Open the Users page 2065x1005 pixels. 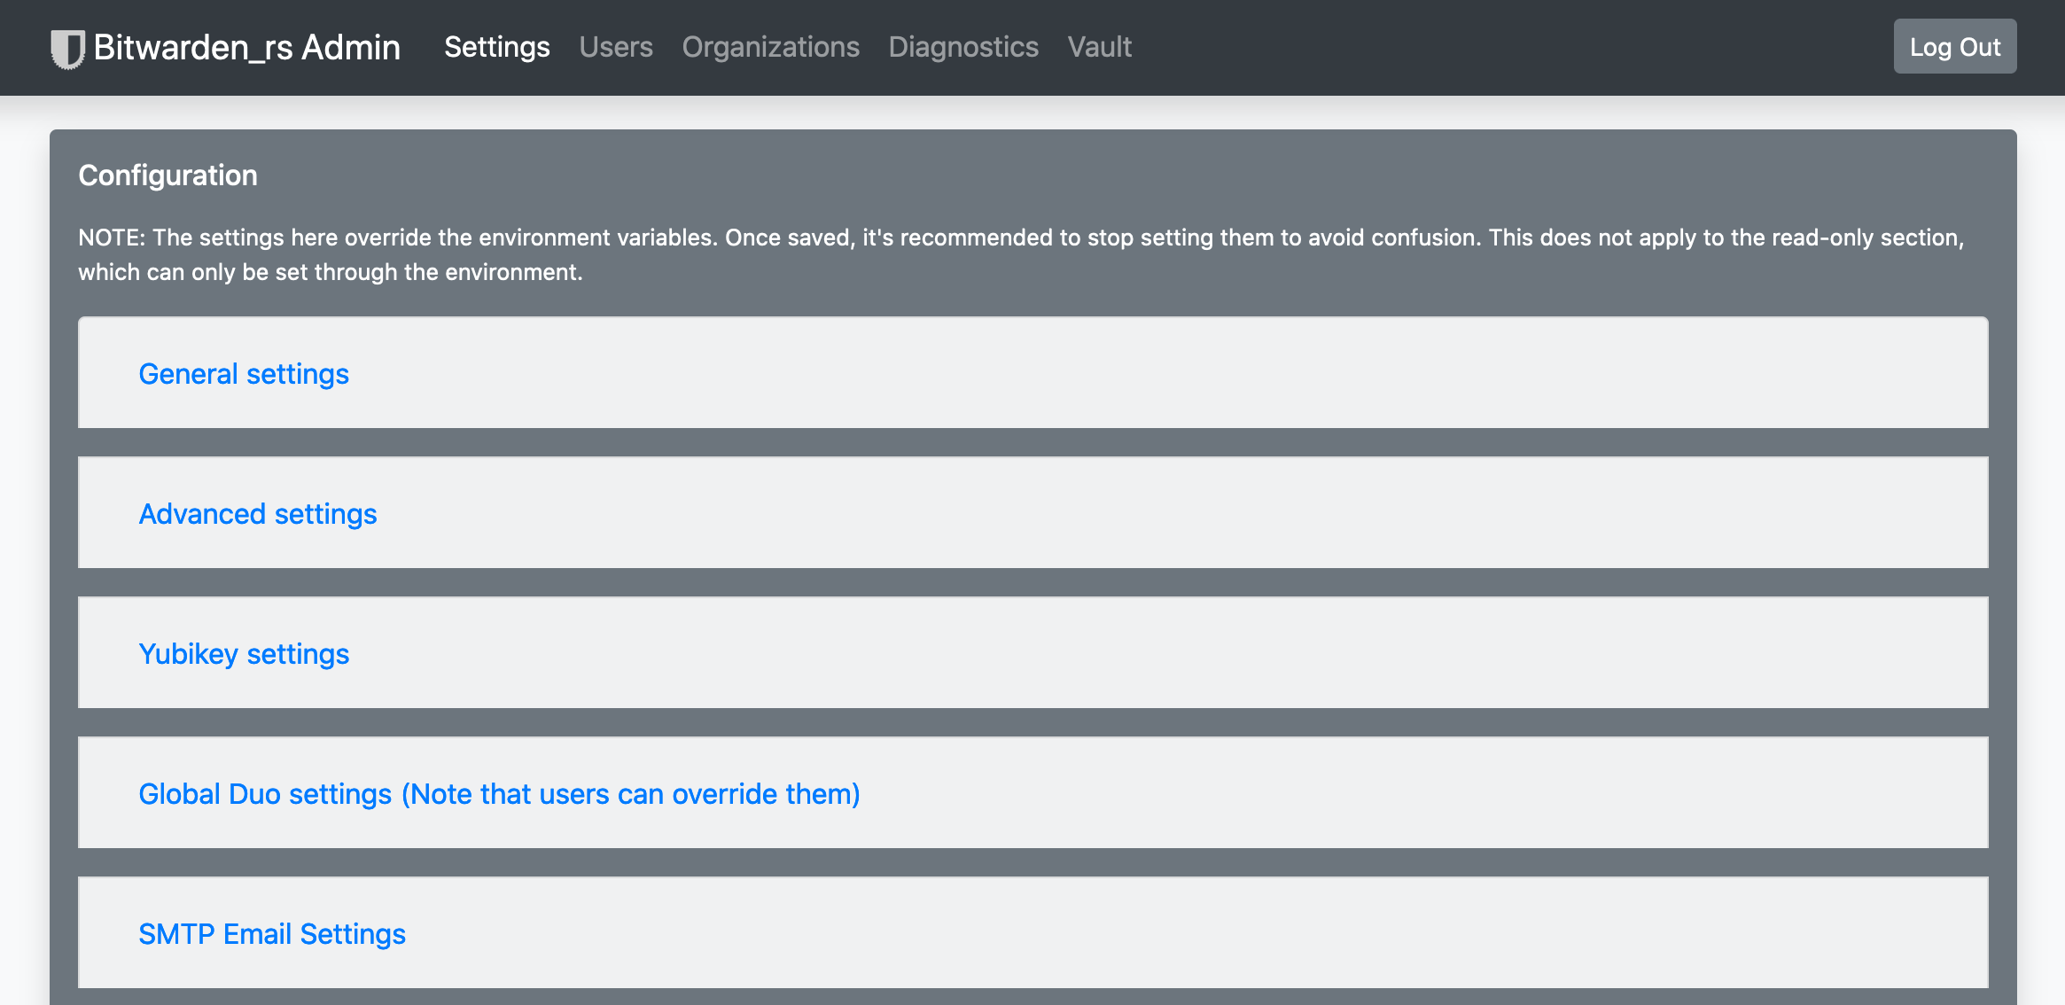[x=616, y=47]
